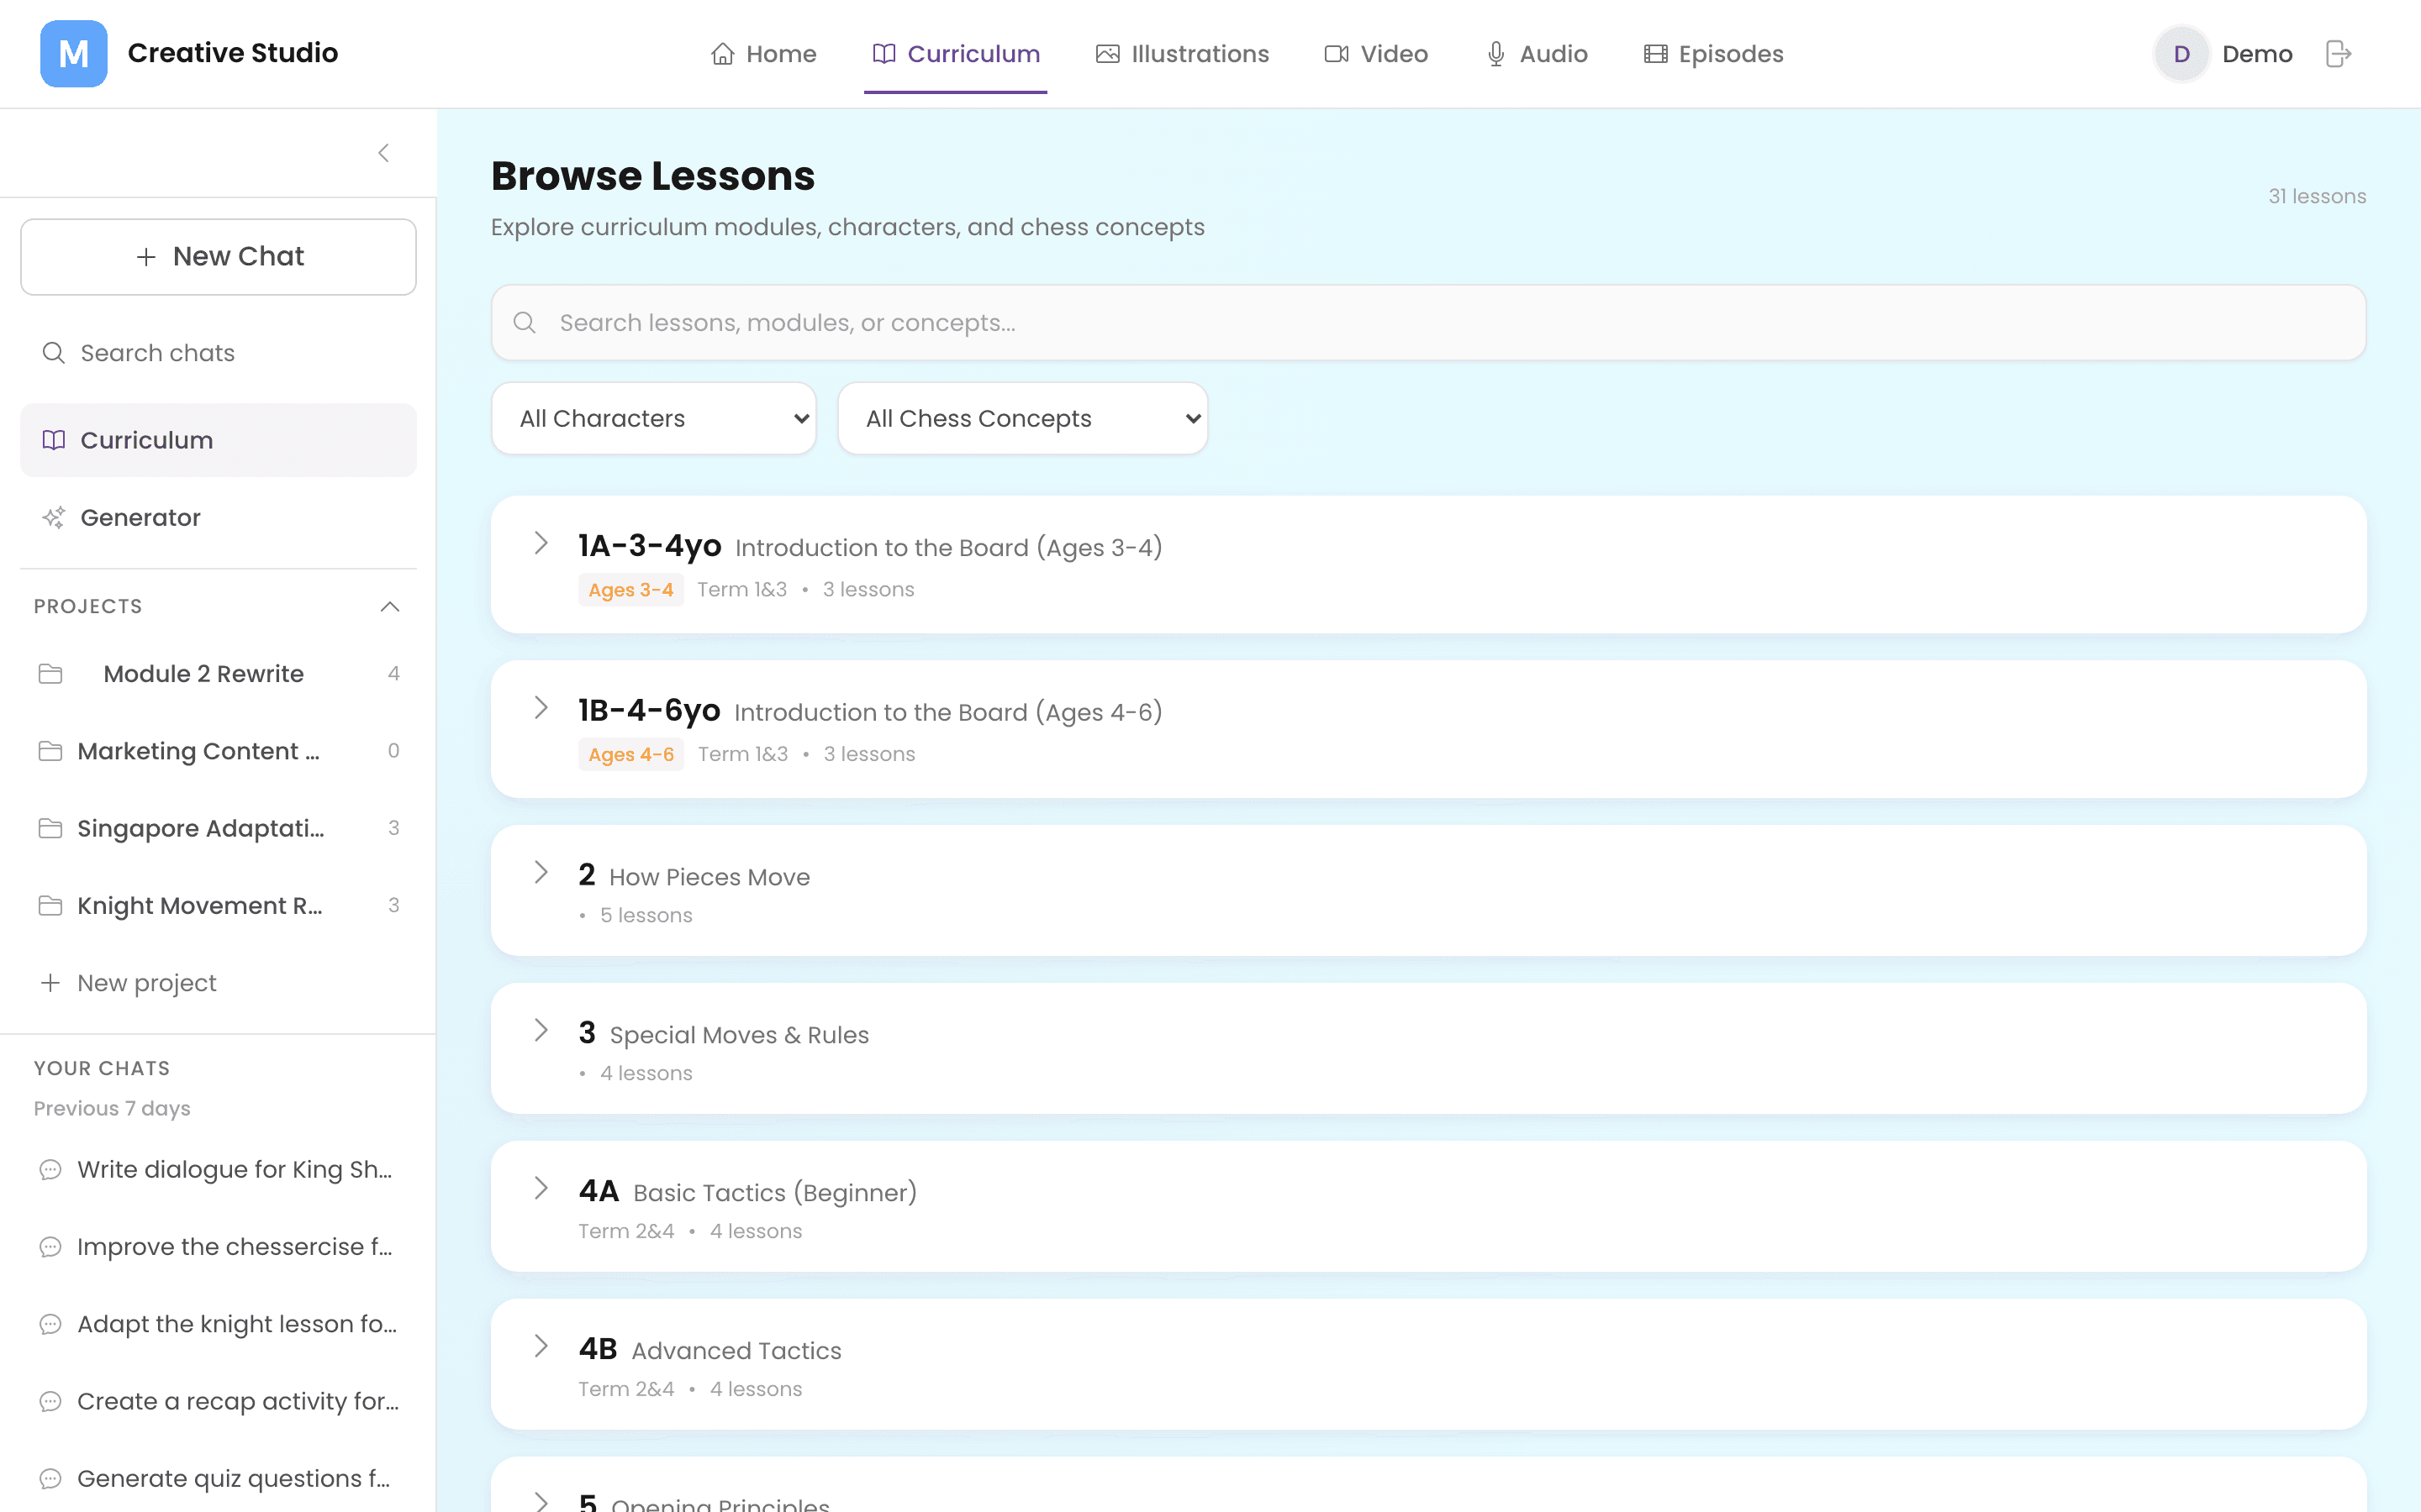Open chat Create a recap activity

218,1402
